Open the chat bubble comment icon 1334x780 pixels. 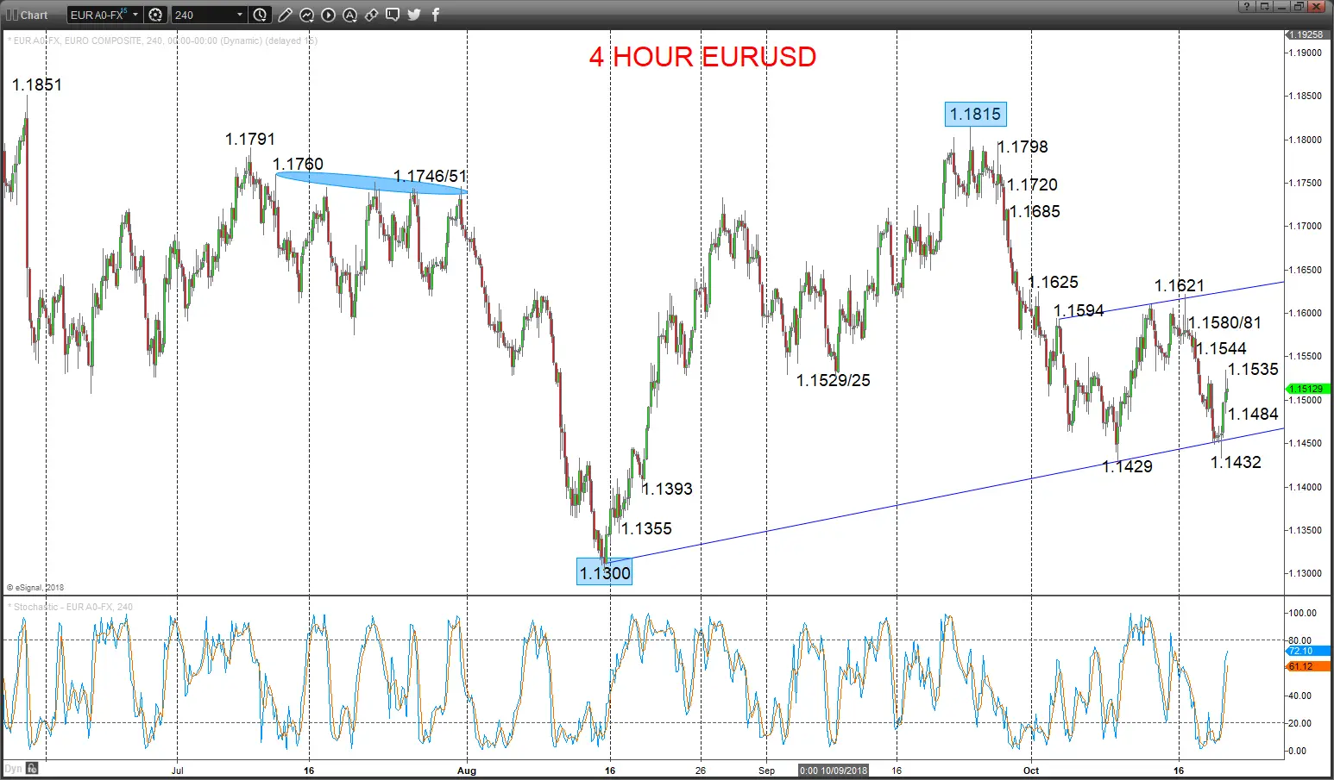point(393,15)
